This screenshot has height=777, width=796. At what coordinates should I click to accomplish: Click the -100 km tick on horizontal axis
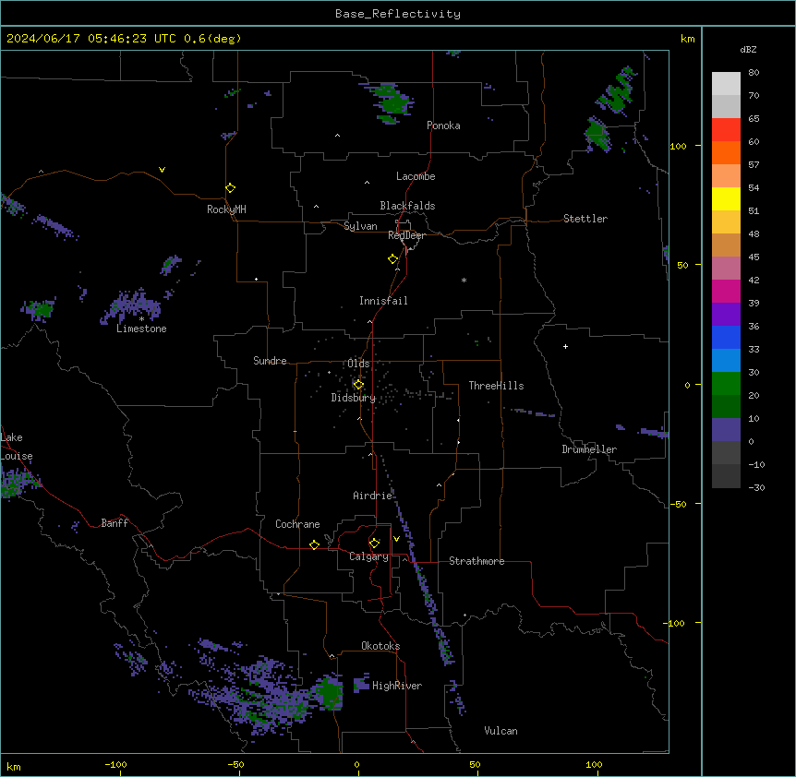115,765
